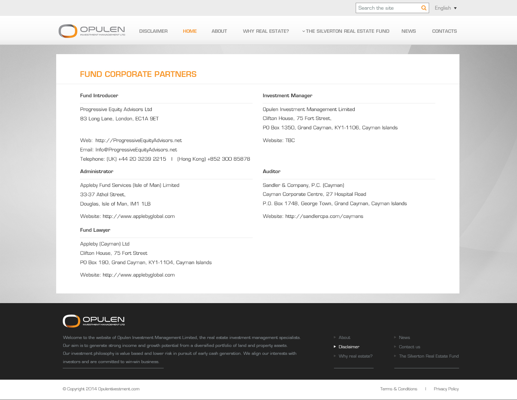Click the Disclaimer link in footer
This screenshot has height=400, width=517.
pos(349,347)
